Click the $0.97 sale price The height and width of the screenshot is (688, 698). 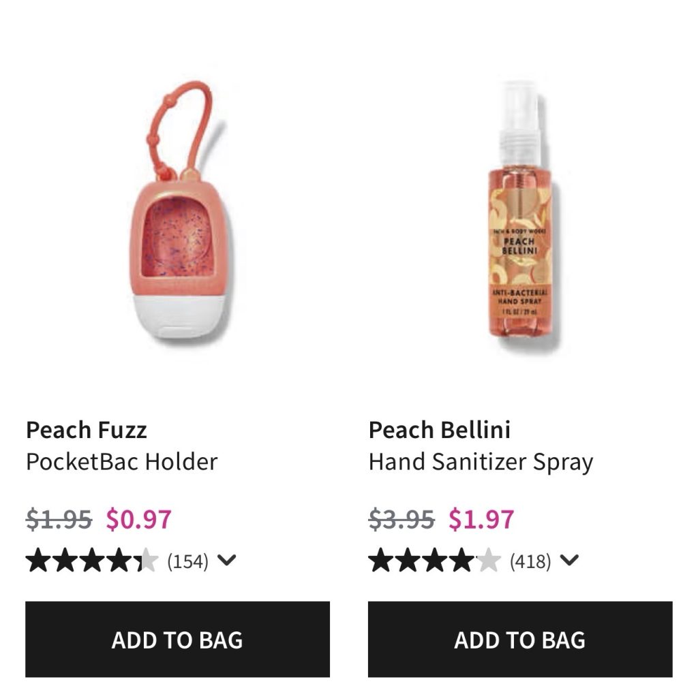[x=139, y=520]
